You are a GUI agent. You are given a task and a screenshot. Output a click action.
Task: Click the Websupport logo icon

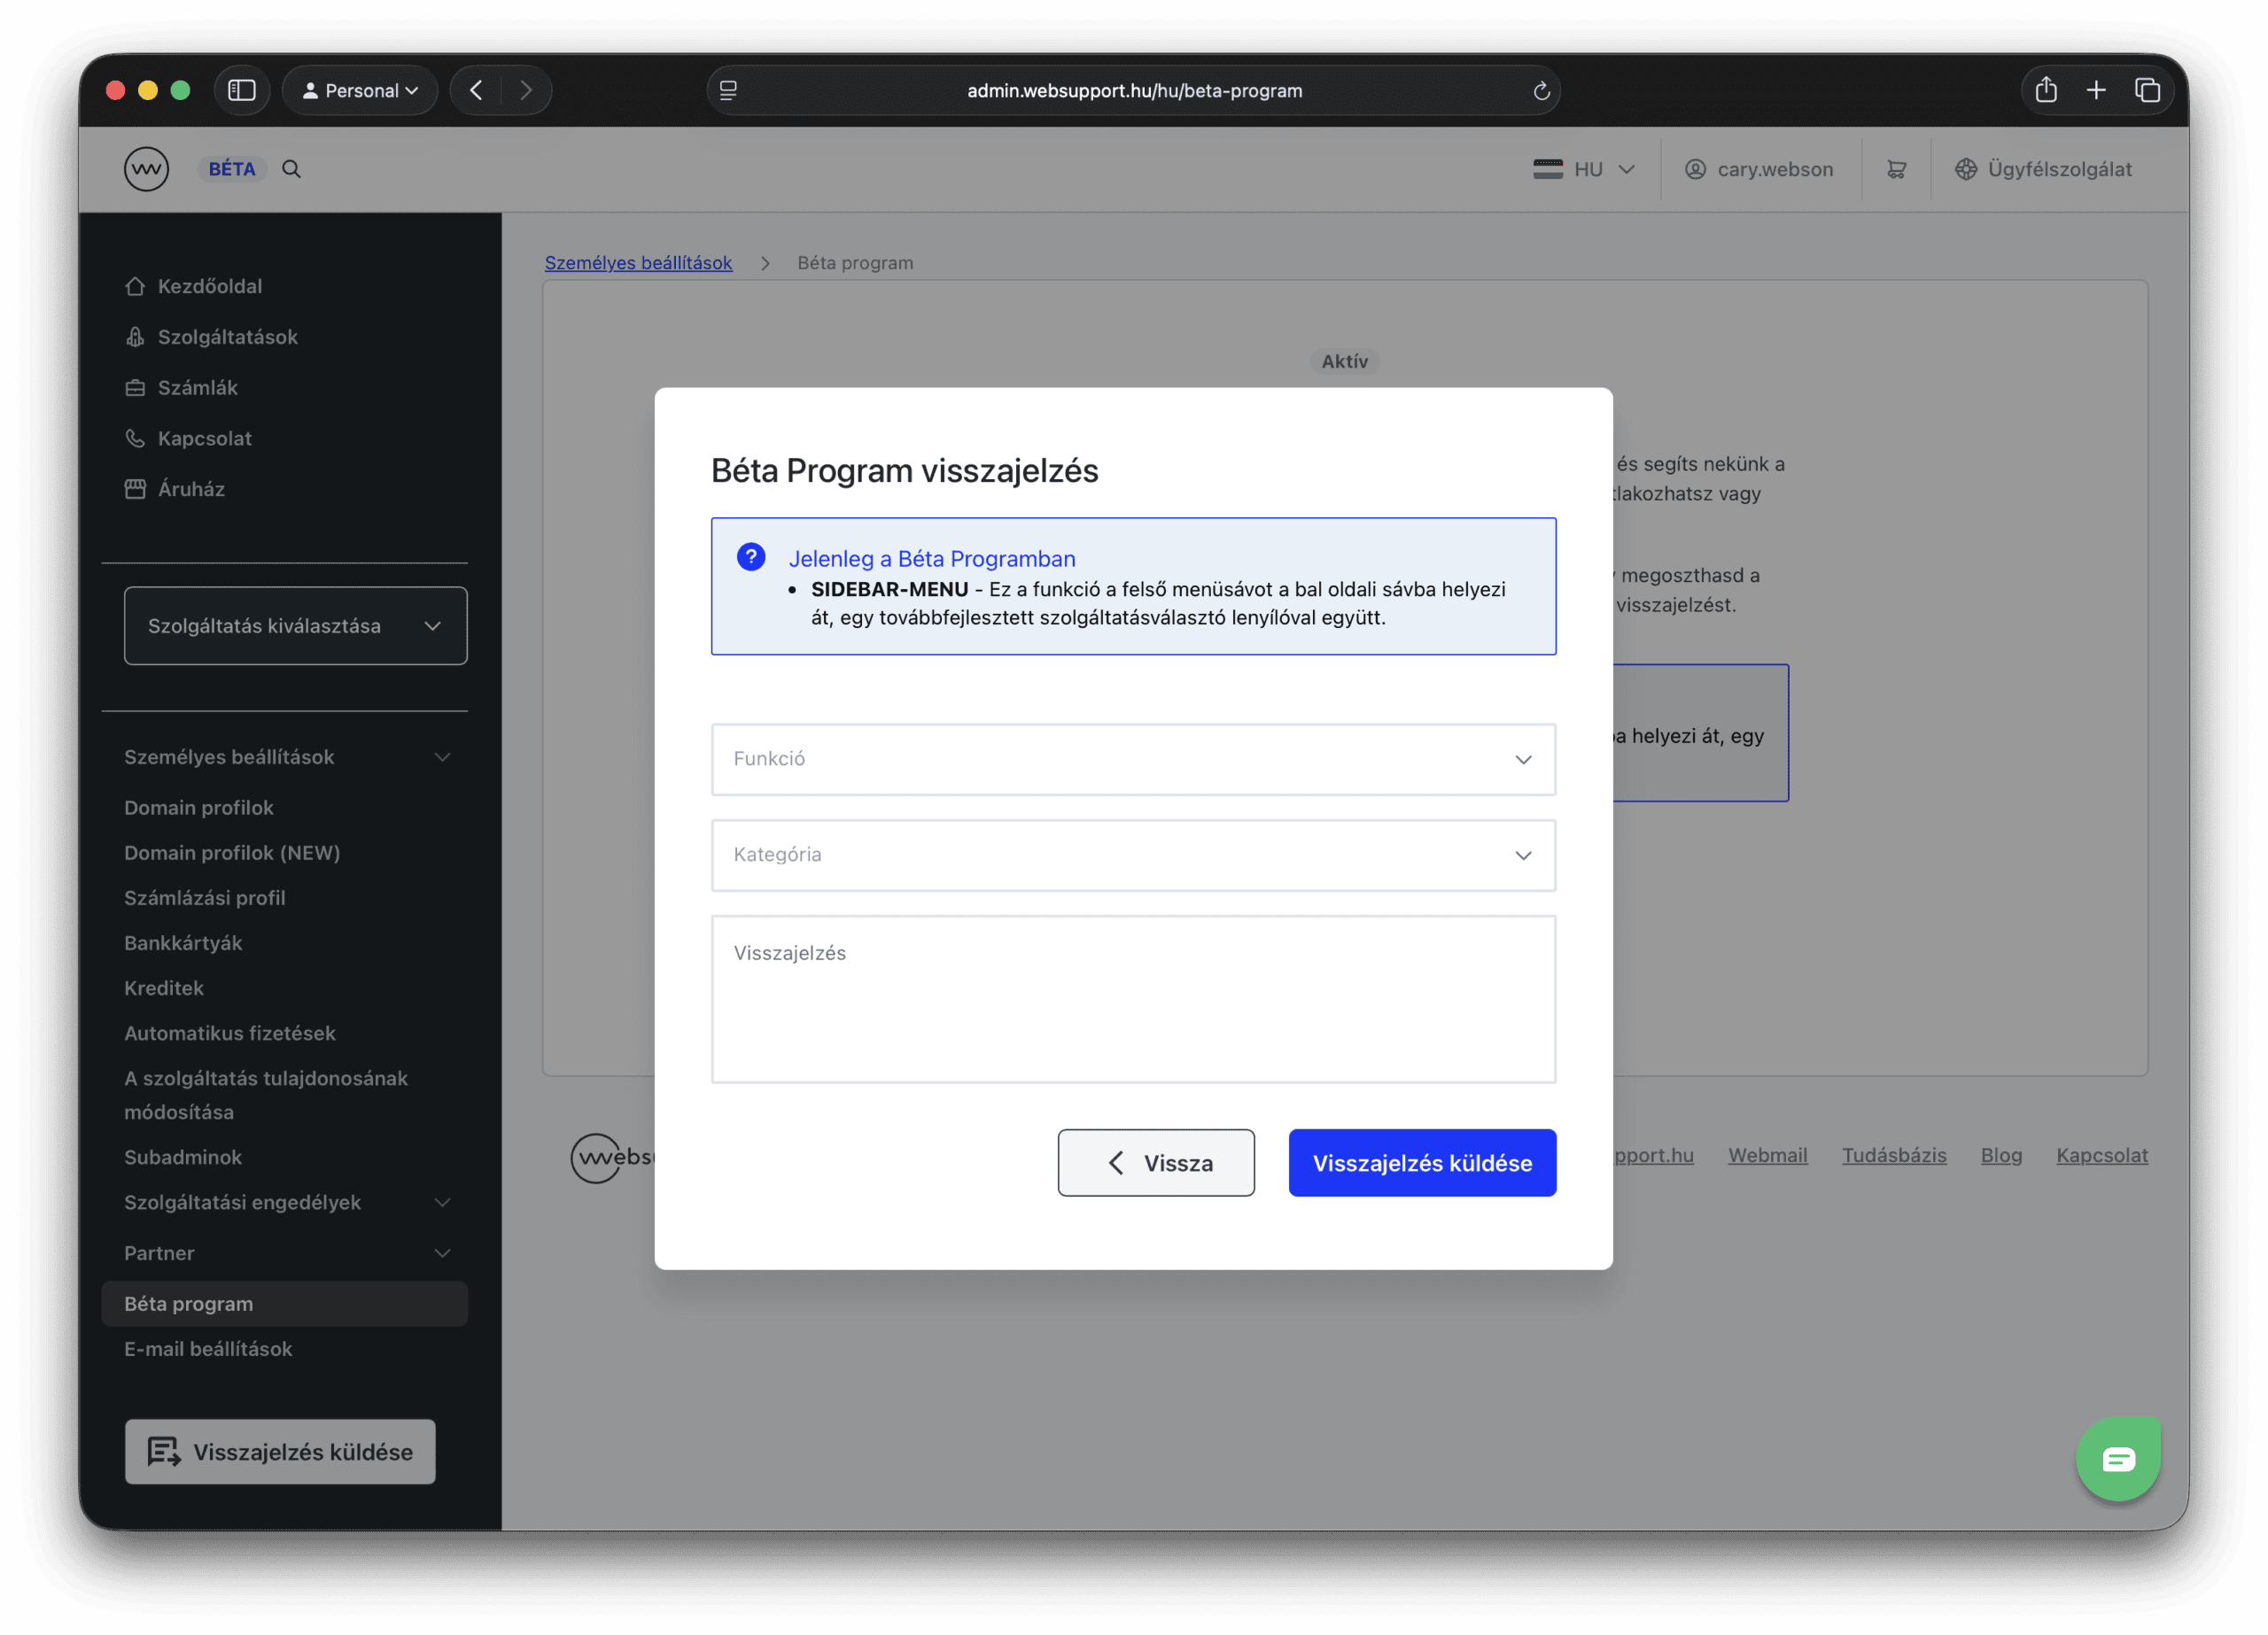coord(146,169)
